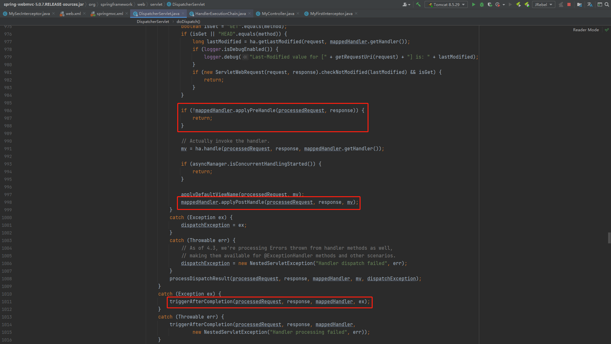Click the DispatcherServlet editor breadcrumb
The width and height of the screenshot is (611, 344).
(x=153, y=22)
